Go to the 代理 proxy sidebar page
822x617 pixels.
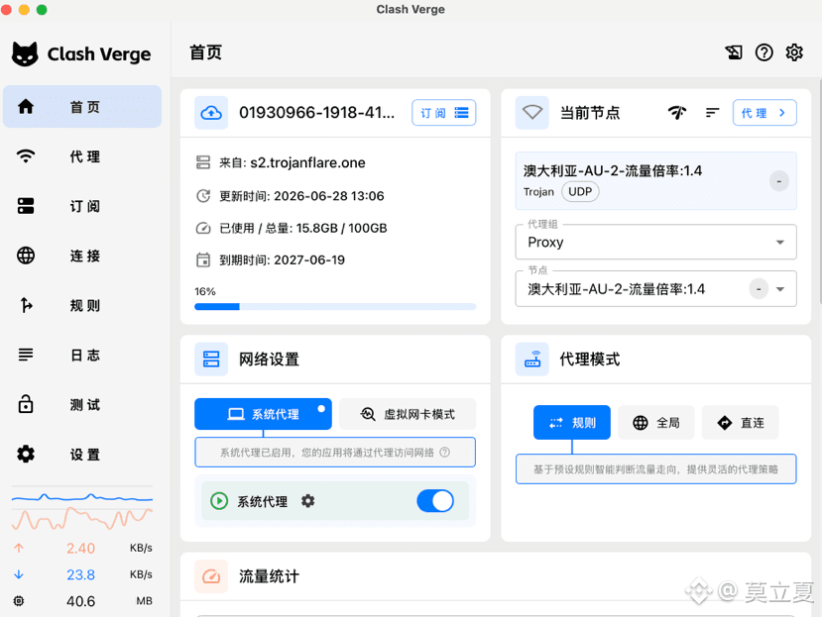coord(82,156)
